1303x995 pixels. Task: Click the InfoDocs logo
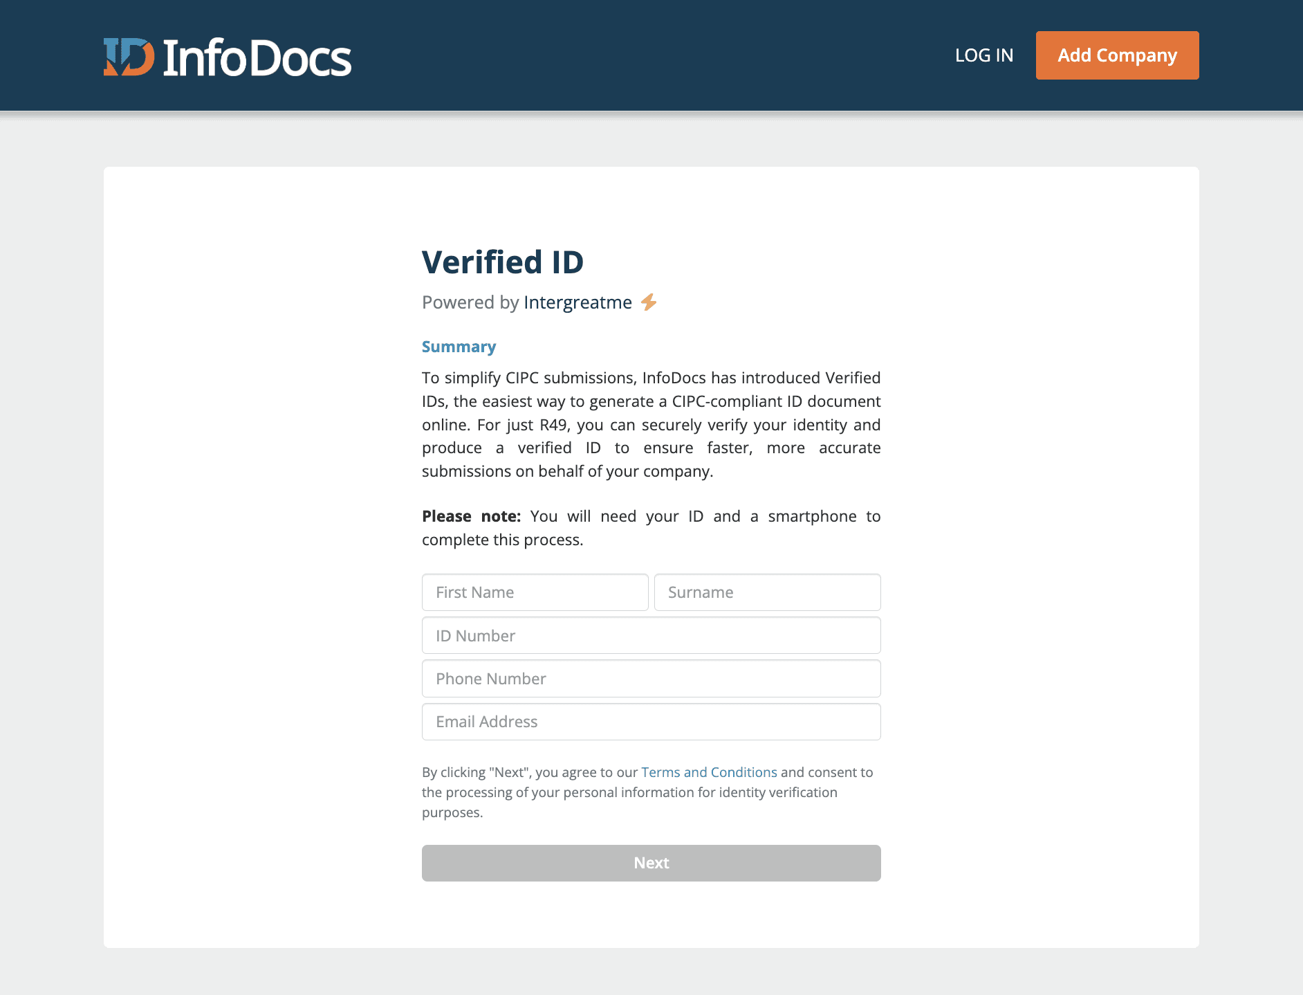tap(228, 57)
